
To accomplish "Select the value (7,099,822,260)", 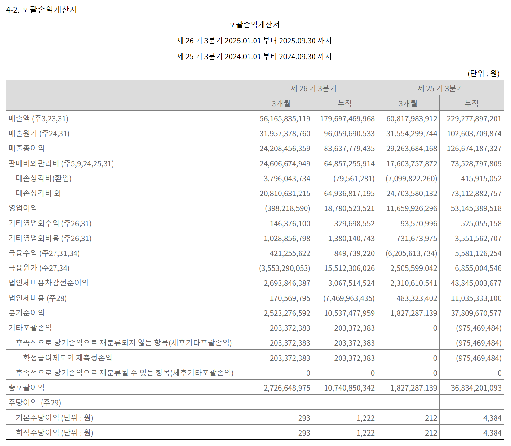I will click(411, 178).
